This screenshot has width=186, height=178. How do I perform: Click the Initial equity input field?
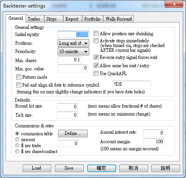[73, 34]
